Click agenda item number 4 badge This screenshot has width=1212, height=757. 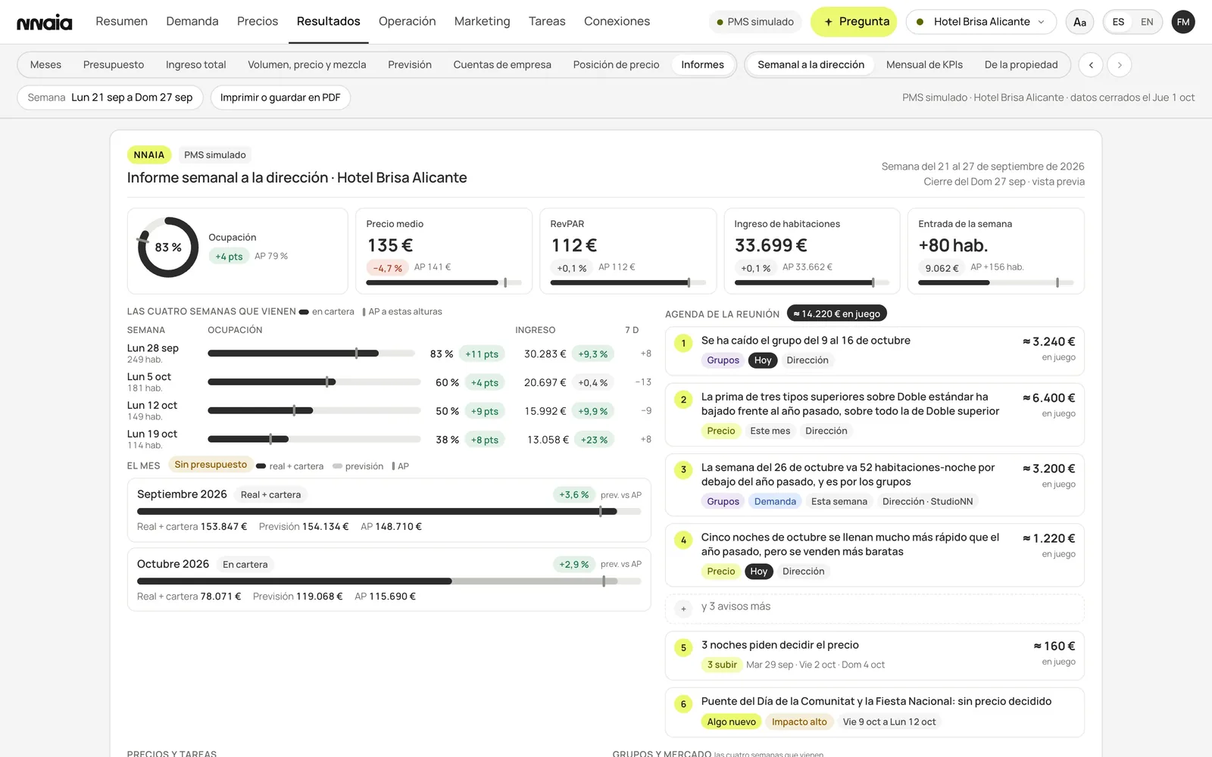(x=683, y=540)
